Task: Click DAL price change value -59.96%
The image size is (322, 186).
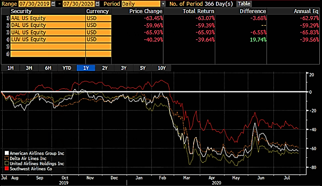Action: tap(153, 25)
